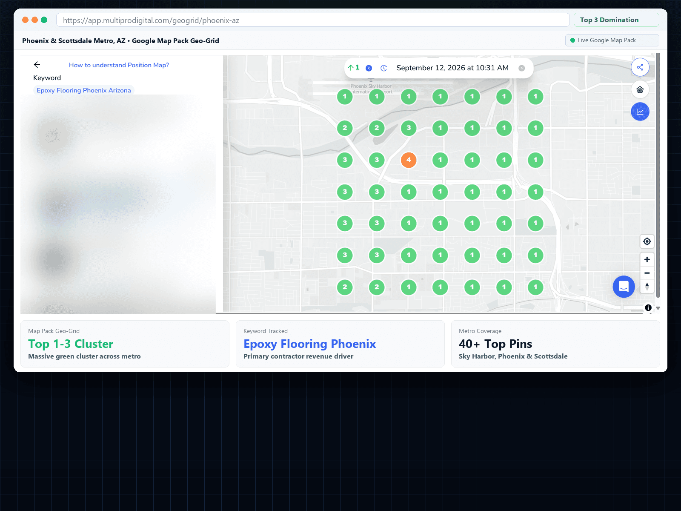Zoom in the map with plus
681x511 pixels.
[x=647, y=259]
